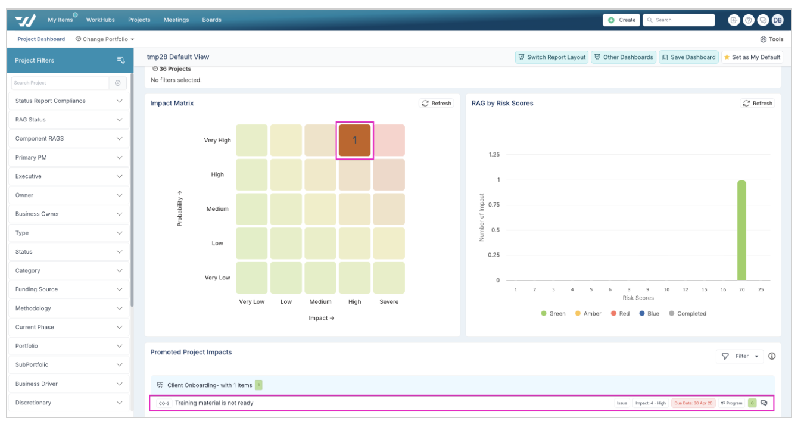Open the DB user avatar menu

point(777,20)
